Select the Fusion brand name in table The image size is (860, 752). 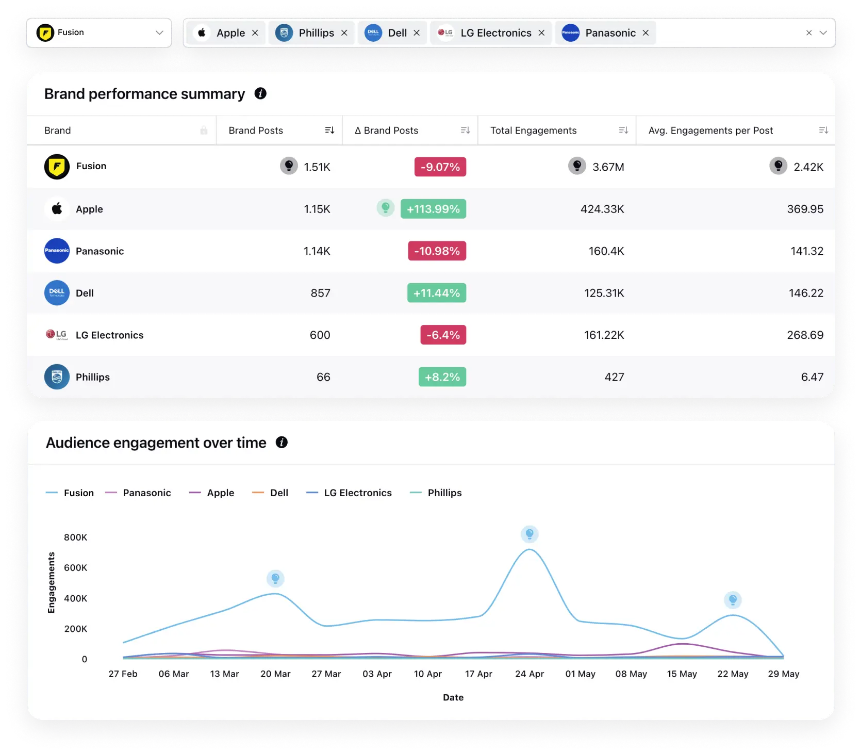point(91,166)
